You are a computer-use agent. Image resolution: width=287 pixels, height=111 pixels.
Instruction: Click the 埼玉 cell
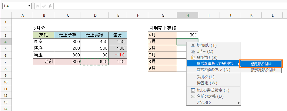click(x=44, y=55)
